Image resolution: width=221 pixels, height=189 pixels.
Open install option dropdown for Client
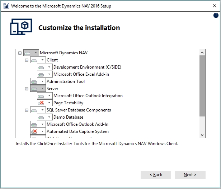point(42,60)
